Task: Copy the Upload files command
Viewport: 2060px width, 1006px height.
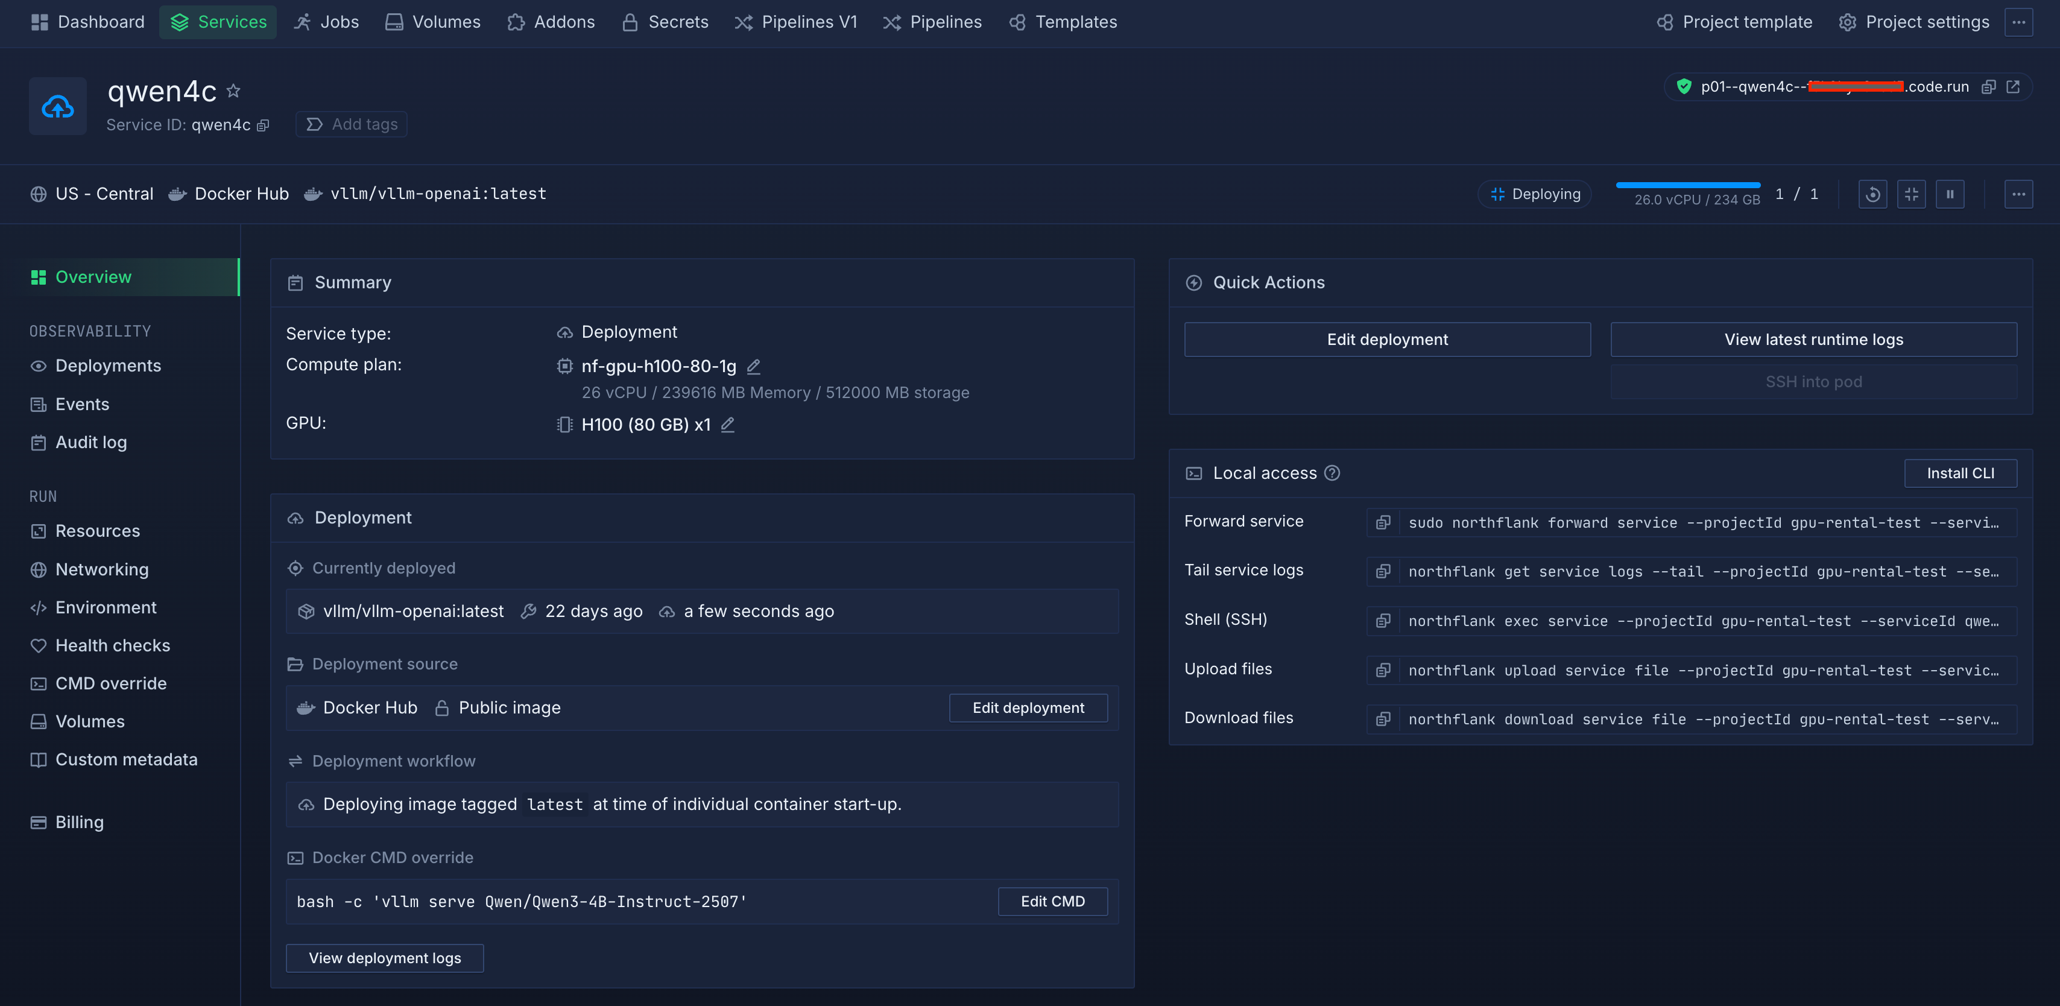Action: [x=1383, y=670]
